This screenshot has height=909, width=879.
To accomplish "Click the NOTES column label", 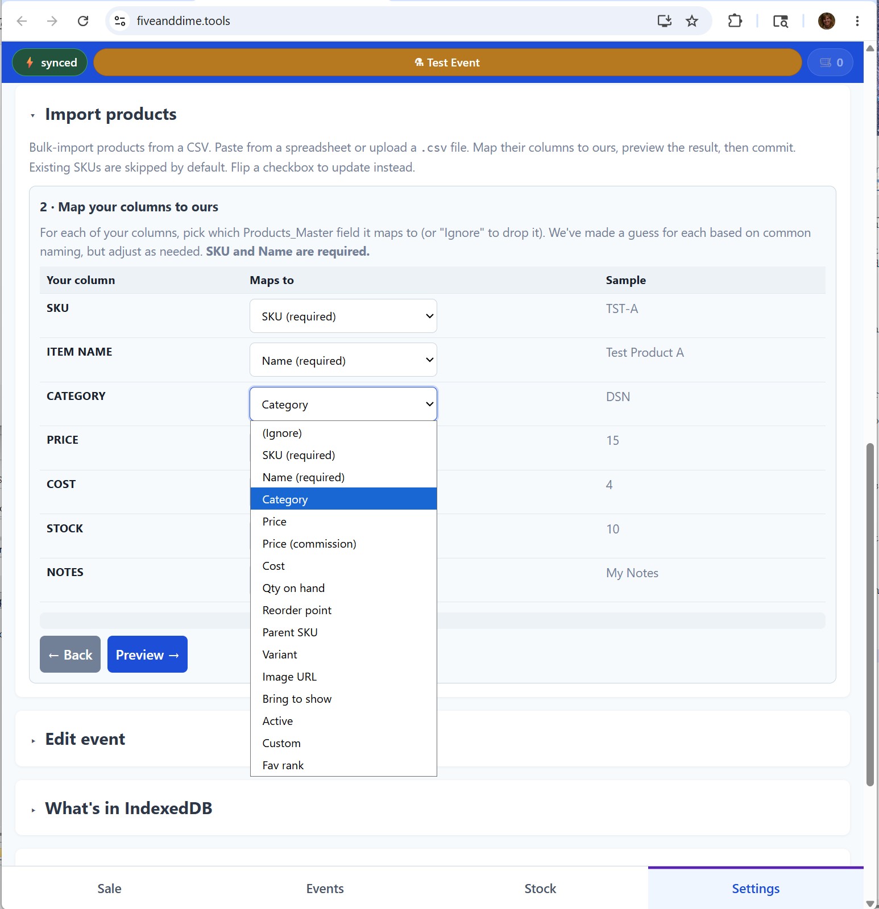I will point(65,572).
